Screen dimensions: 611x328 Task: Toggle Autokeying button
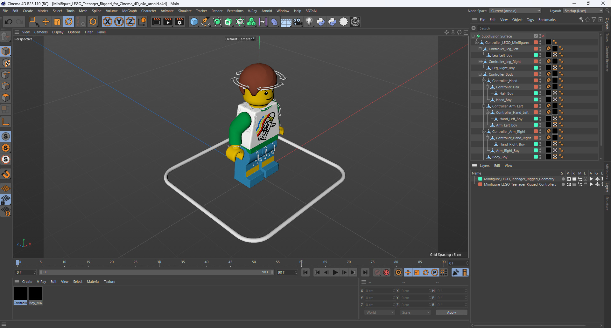click(386, 272)
